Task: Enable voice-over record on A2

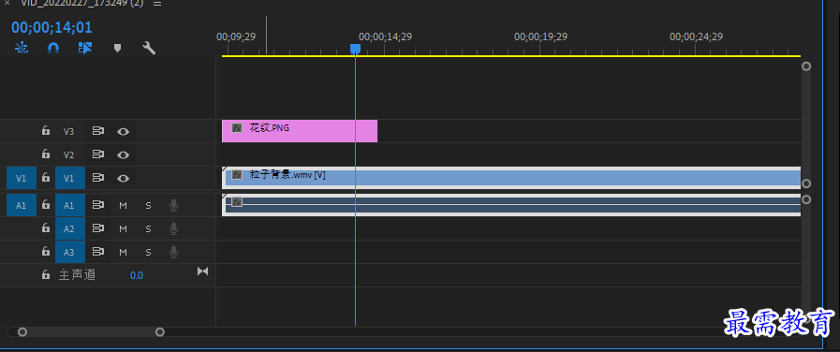Action: (173, 228)
